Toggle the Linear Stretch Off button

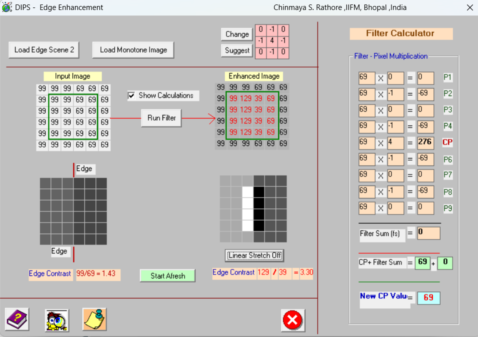[x=255, y=255]
